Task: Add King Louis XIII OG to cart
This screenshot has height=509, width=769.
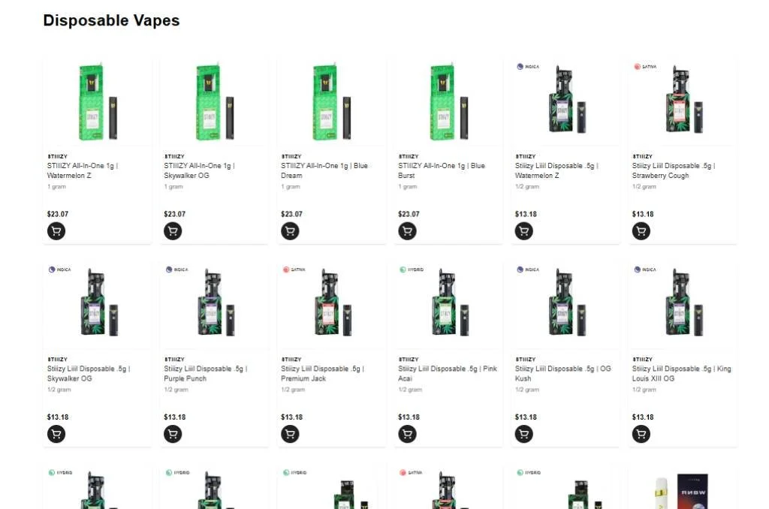Action: (x=641, y=434)
